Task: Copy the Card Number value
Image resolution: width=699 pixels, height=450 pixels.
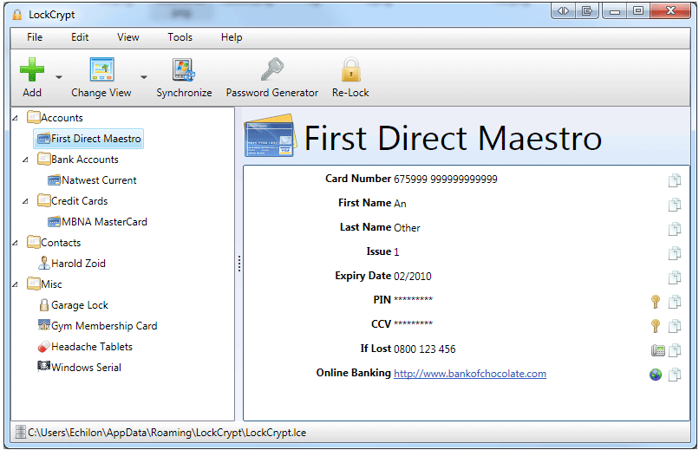Action: 675,180
